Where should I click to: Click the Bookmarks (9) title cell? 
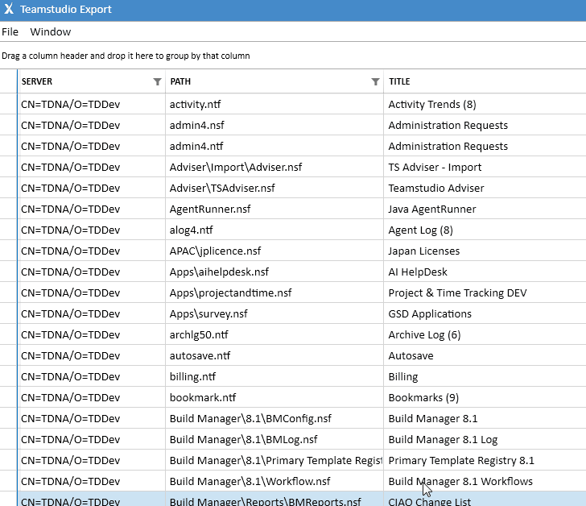pyautogui.click(x=485, y=397)
